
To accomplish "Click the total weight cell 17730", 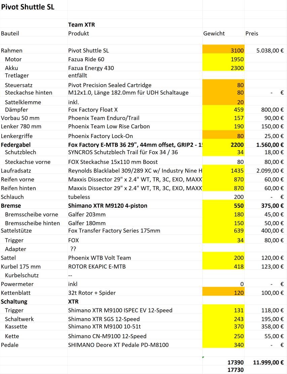I will 223,370.
